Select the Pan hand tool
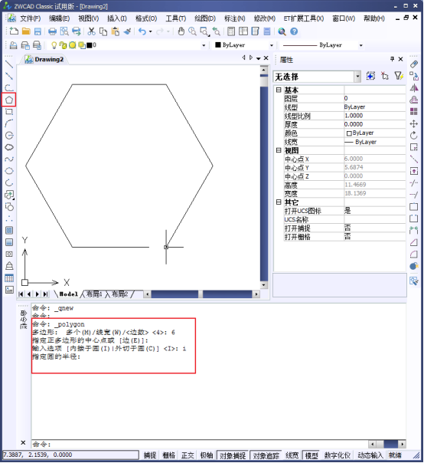This screenshot has height=463, width=424. [181, 31]
